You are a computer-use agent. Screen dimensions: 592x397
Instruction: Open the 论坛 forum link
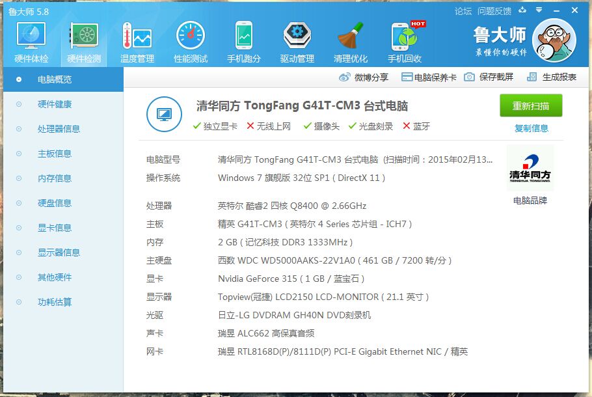463,11
